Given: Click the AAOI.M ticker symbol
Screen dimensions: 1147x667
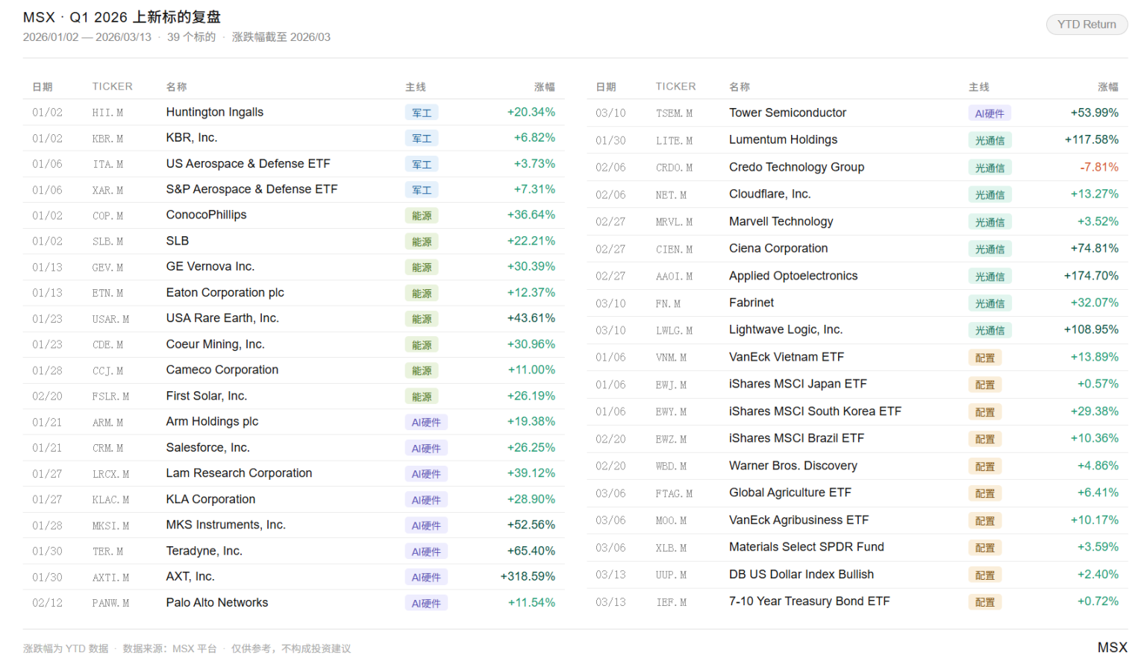Looking at the screenshot, I should coord(674,276).
